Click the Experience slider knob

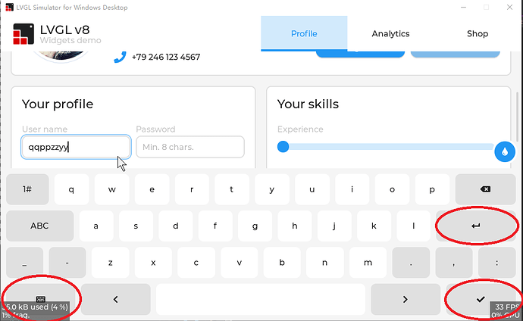pyautogui.click(x=283, y=147)
